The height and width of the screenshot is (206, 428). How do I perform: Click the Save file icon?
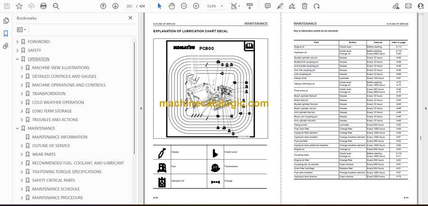click(x=7, y=6)
